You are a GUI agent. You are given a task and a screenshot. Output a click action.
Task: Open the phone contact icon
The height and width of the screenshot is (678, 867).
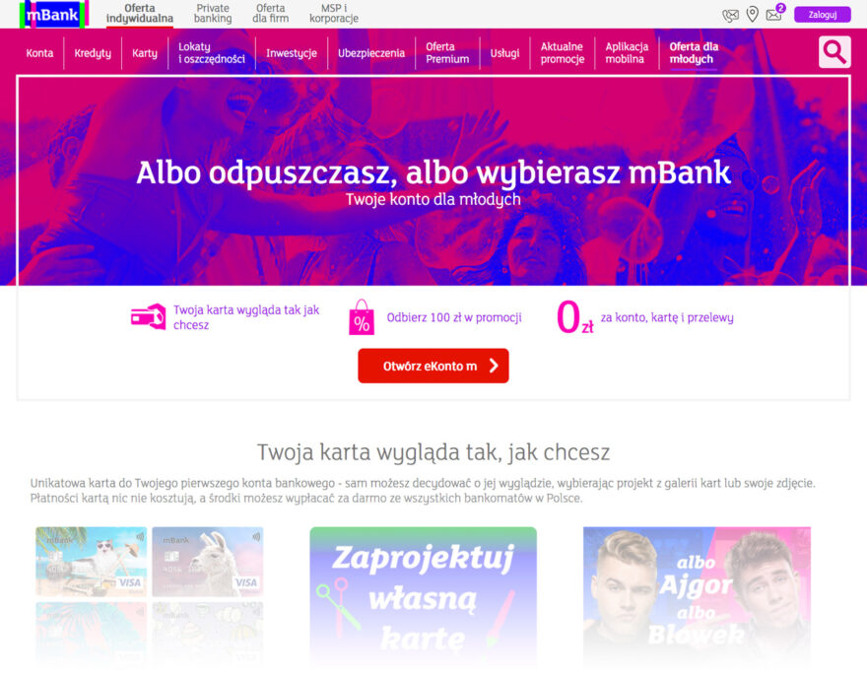click(730, 15)
